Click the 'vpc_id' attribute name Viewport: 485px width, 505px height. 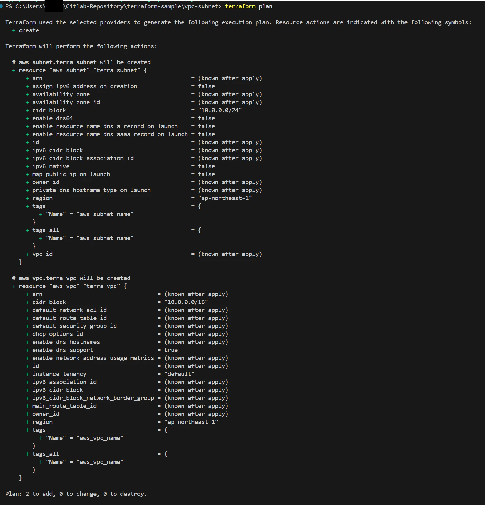tap(42, 254)
